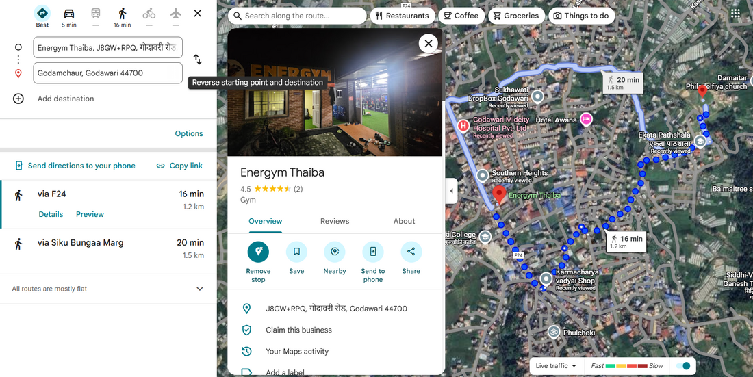The height and width of the screenshot is (377, 753).
Task: Switch to the Reviews tab
Action: [x=335, y=222]
